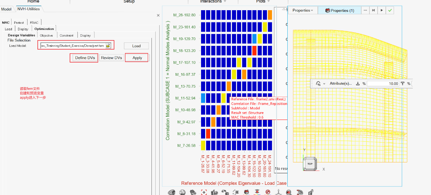
Task: Click the eye visibility icon in bottom toolbar
Action: 172,192
